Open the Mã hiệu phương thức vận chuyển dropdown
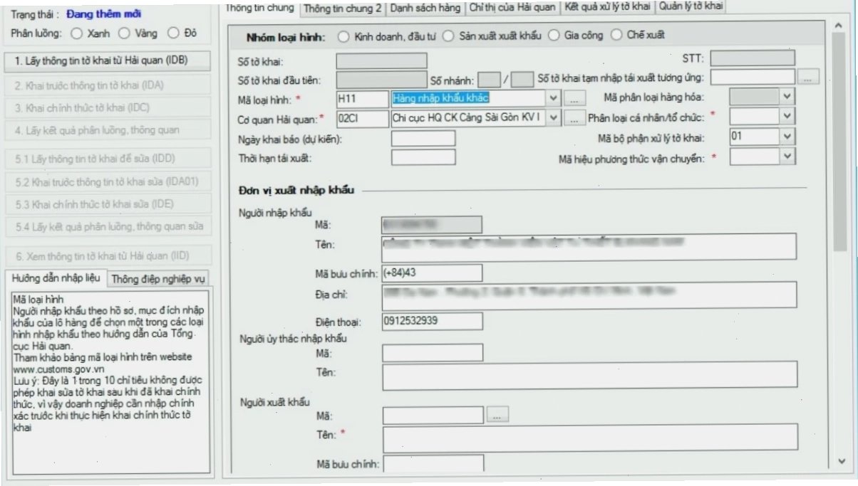 tap(787, 157)
